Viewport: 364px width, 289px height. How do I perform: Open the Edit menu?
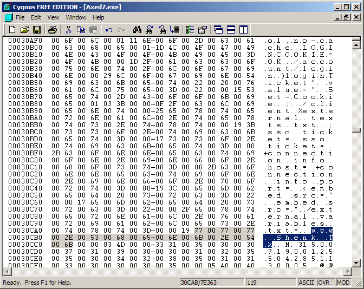pos(36,18)
